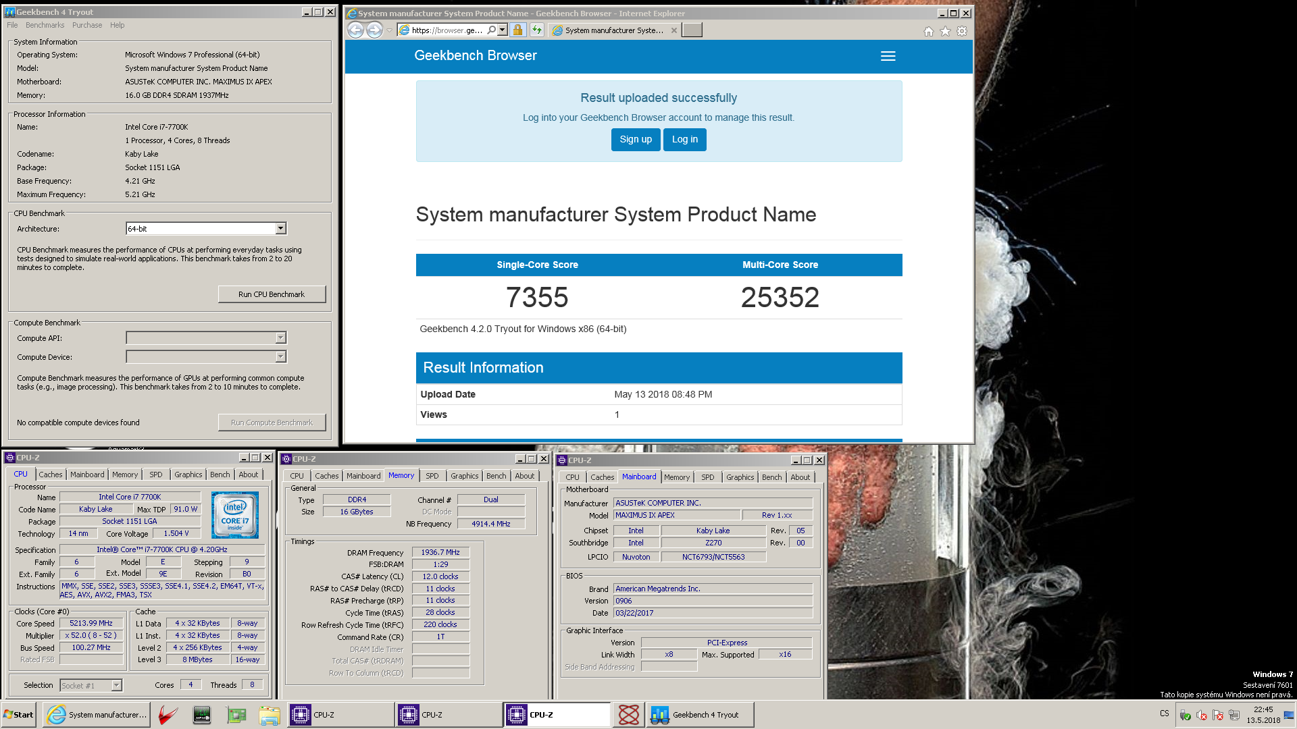
Task: Click Run CPU Benchmark button
Action: click(272, 294)
